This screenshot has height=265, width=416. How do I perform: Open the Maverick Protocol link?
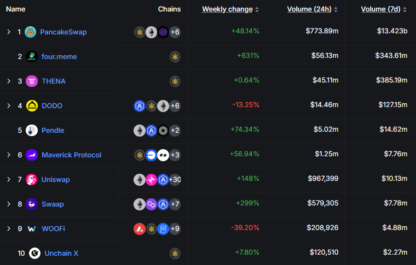point(71,155)
